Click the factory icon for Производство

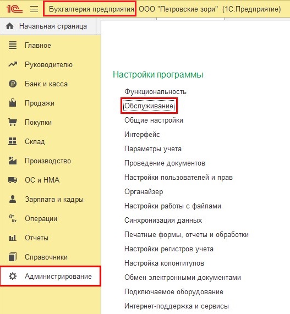[13, 161]
